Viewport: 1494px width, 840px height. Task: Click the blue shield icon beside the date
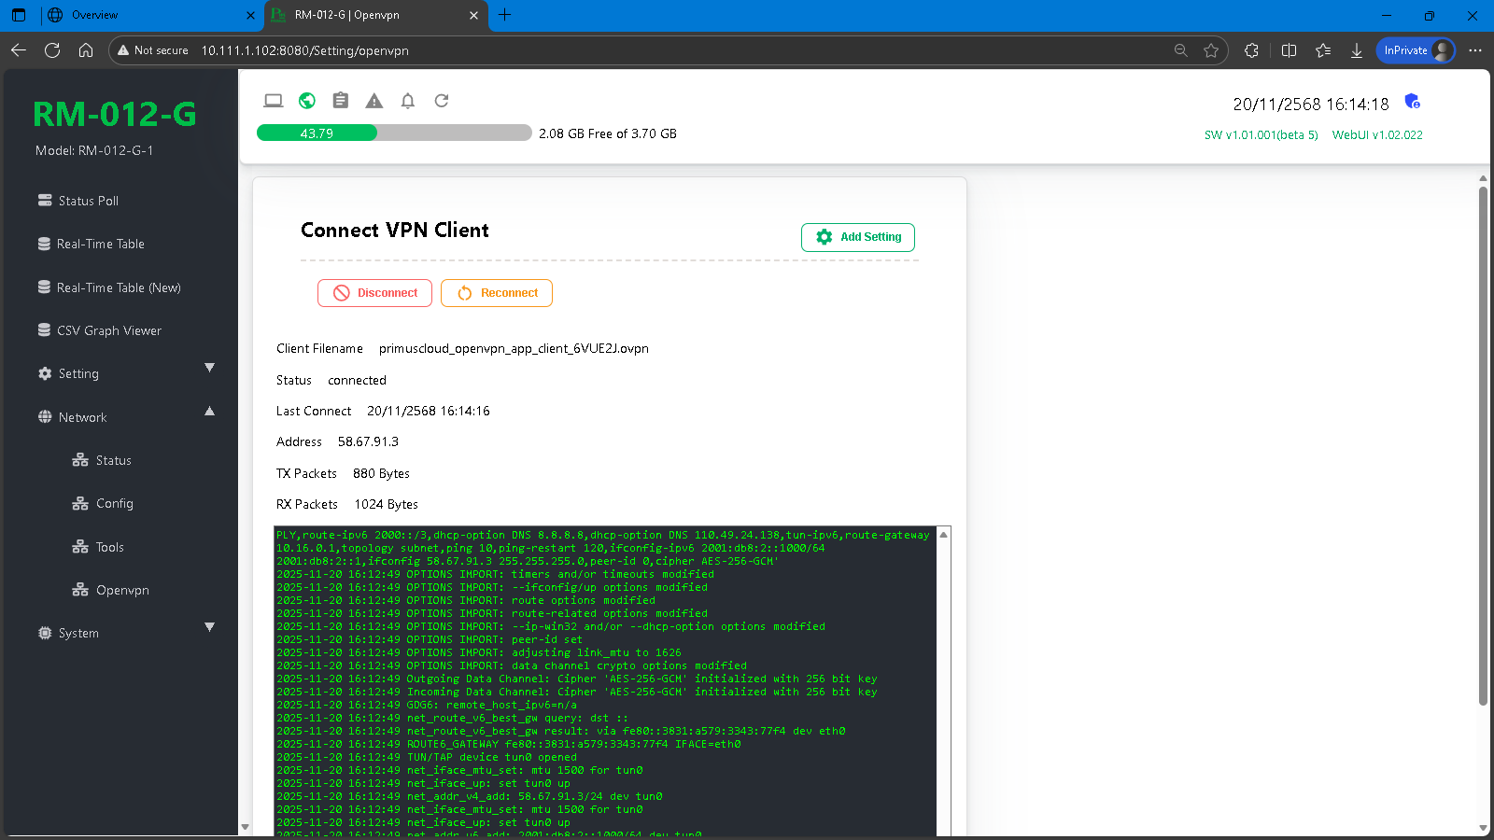coord(1412,102)
